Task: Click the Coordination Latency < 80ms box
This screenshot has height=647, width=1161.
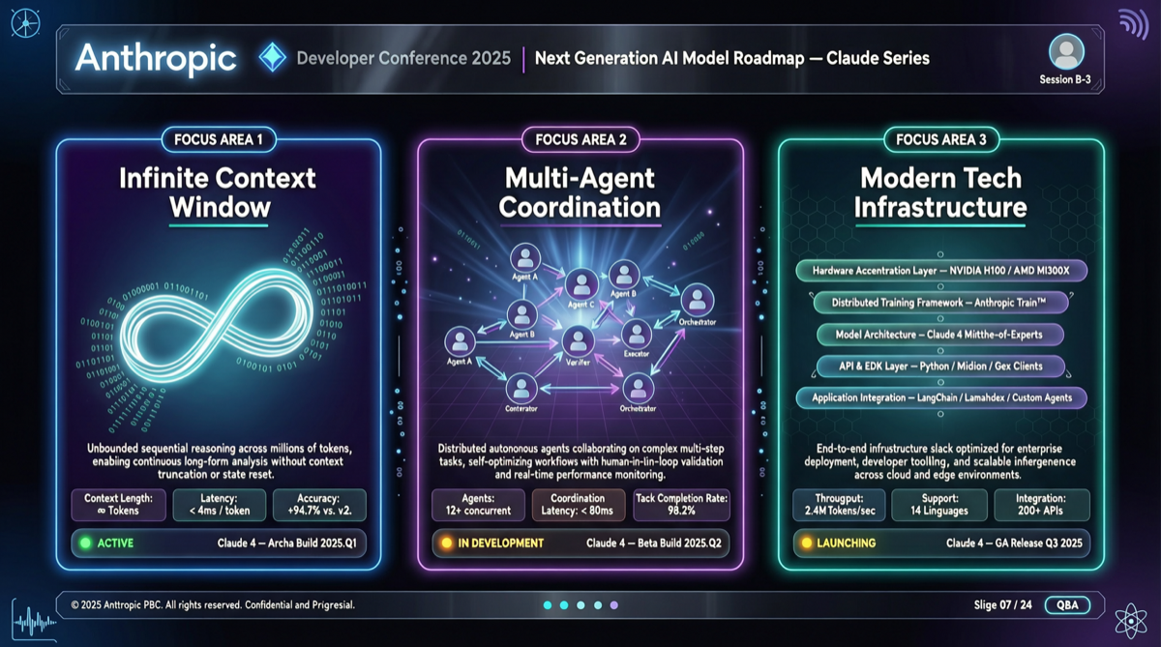Action: click(x=580, y=505)
